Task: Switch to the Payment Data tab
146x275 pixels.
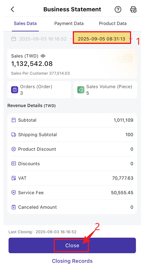Action: pos(69,23)
